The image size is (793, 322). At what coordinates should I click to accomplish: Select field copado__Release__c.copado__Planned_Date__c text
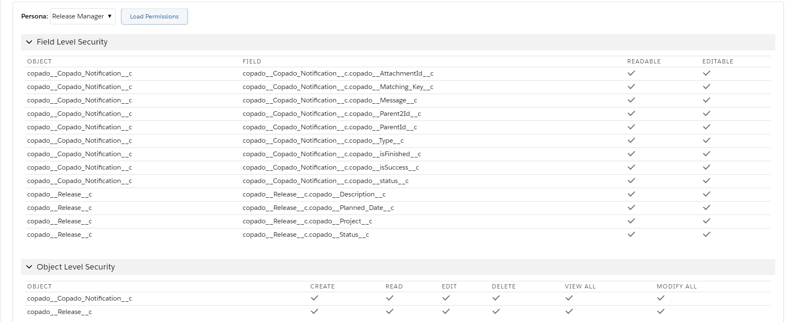click(318, 208)
